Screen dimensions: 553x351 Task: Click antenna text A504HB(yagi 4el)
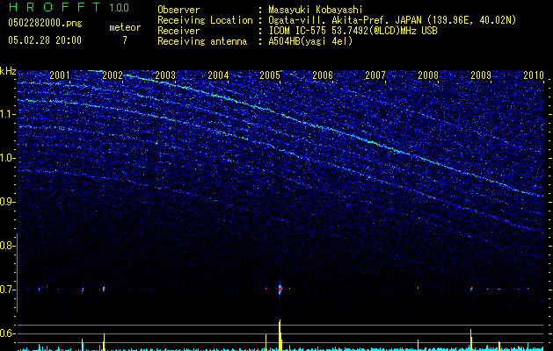[x=310, y=41]
